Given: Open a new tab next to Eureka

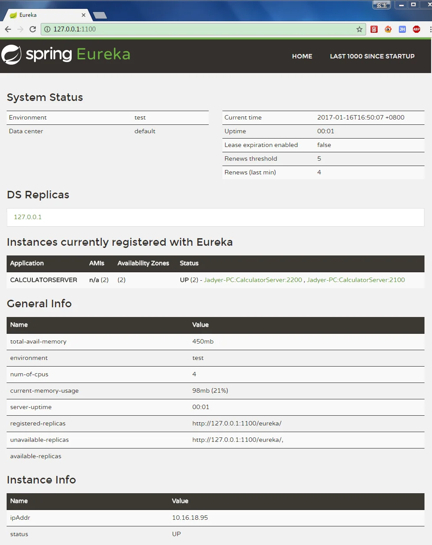Looking at the screenshot, I should [x=100, y=15].
